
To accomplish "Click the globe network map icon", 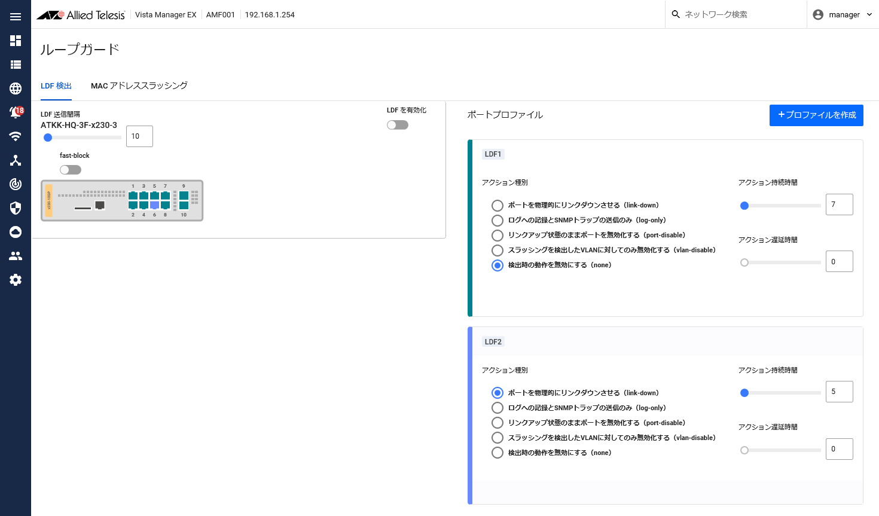I will coord(16,88).
